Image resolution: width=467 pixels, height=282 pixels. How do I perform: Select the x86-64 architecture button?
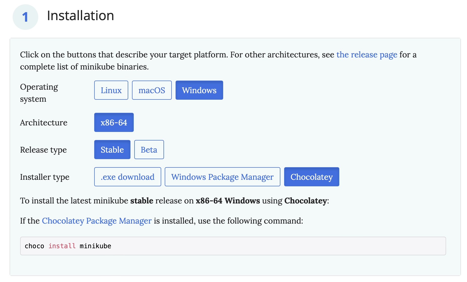pos(114,122)
